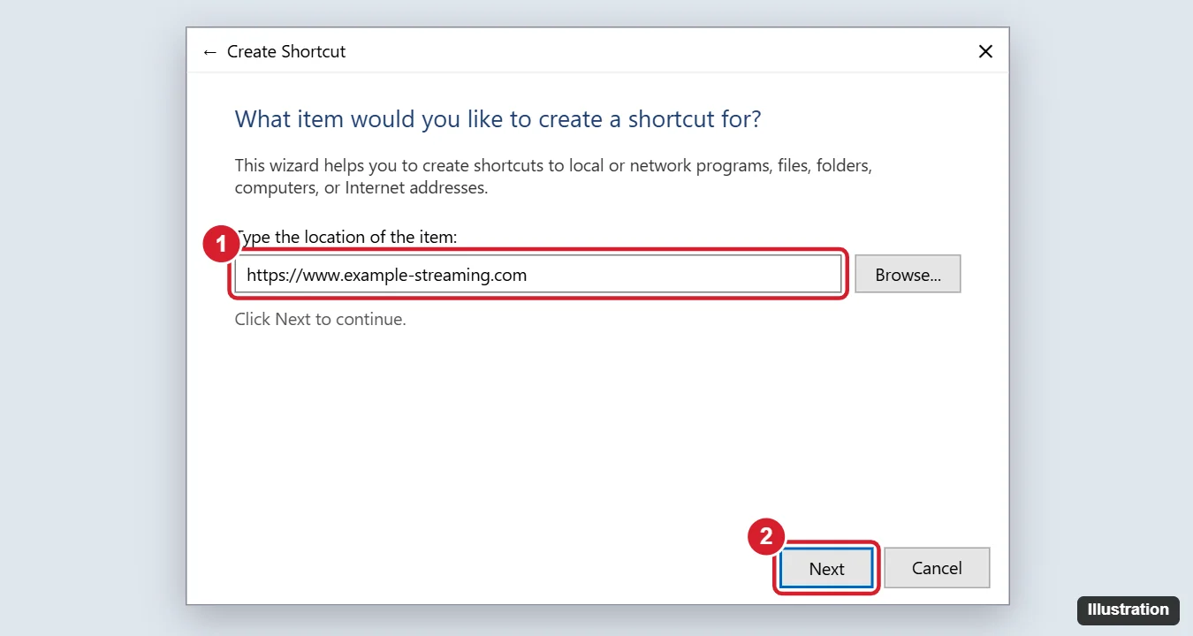Viewport: 1193px width, 636px height.
Task: Click the item location text field
Action: click(x=538, y=275)
